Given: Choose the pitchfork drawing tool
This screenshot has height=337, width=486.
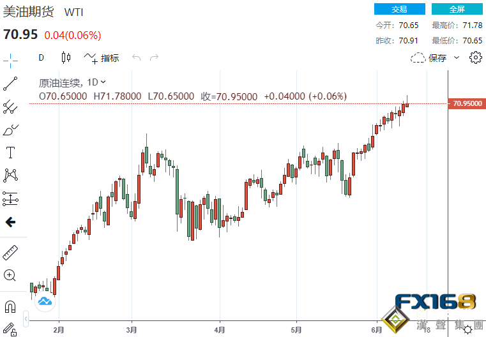Looking at the screenshot, I should point(11,107).
